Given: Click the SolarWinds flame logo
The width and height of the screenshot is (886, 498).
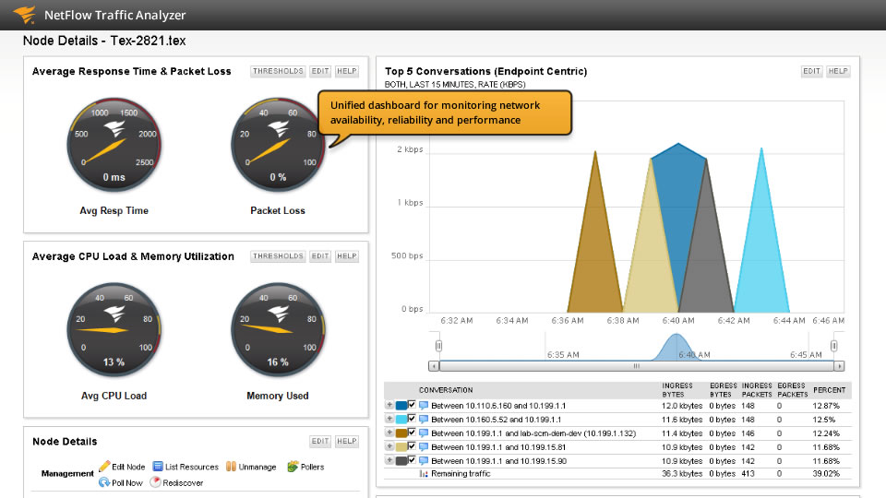Looking at the screenshot, I should pyautogui.click(x=24, y=14).
